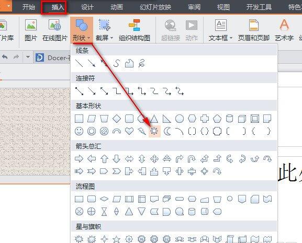Select the heart shape
302x243 pixels.
tap(129, 131)
